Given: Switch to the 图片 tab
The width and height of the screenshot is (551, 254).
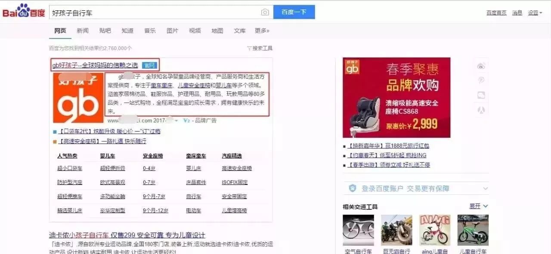Looking at the screenshot, I should [x=172, y=30].
